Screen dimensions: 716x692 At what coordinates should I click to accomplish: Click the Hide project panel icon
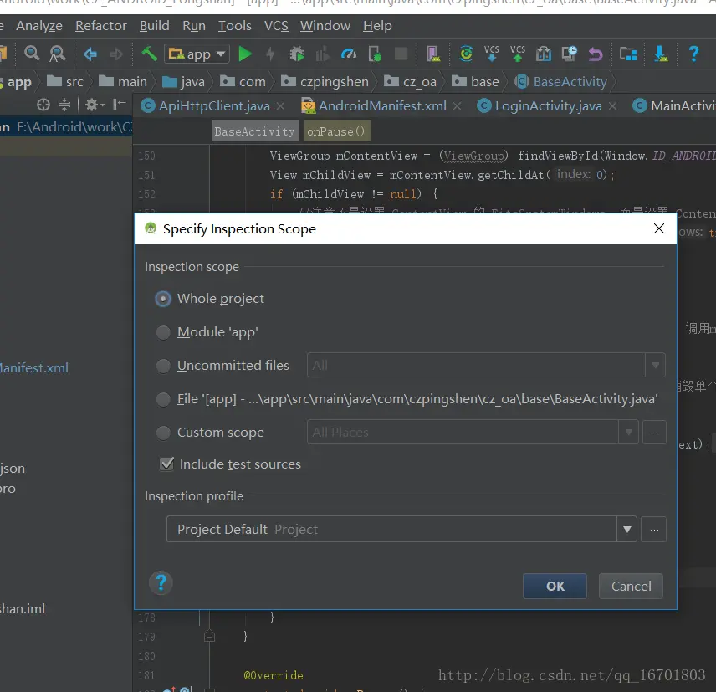(120, 105)
